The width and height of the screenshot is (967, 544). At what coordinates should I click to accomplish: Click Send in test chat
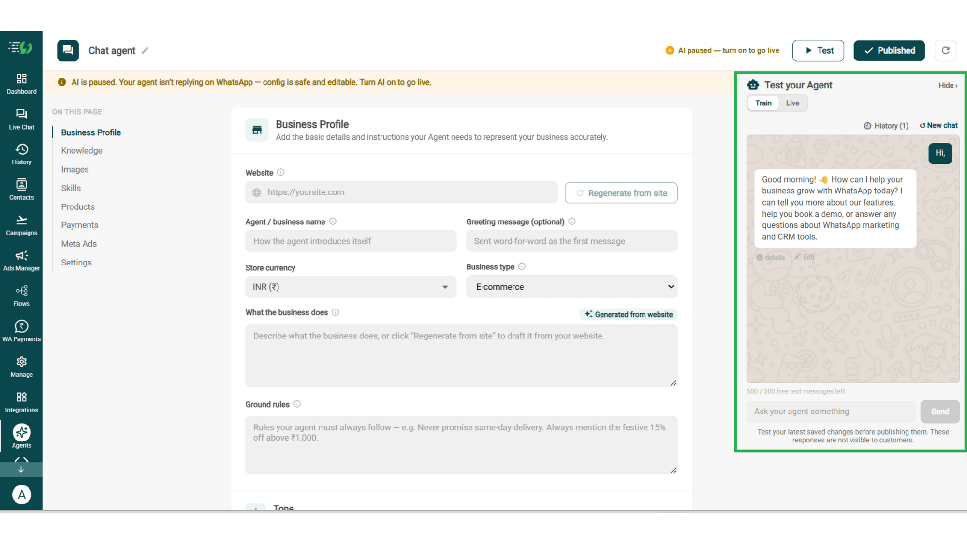pos(940,412)
